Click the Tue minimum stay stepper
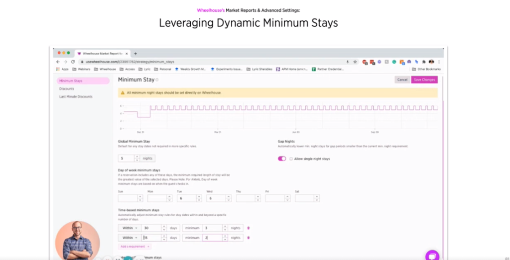This screenshot has width=510, height=260. click(x=199, y=198)
